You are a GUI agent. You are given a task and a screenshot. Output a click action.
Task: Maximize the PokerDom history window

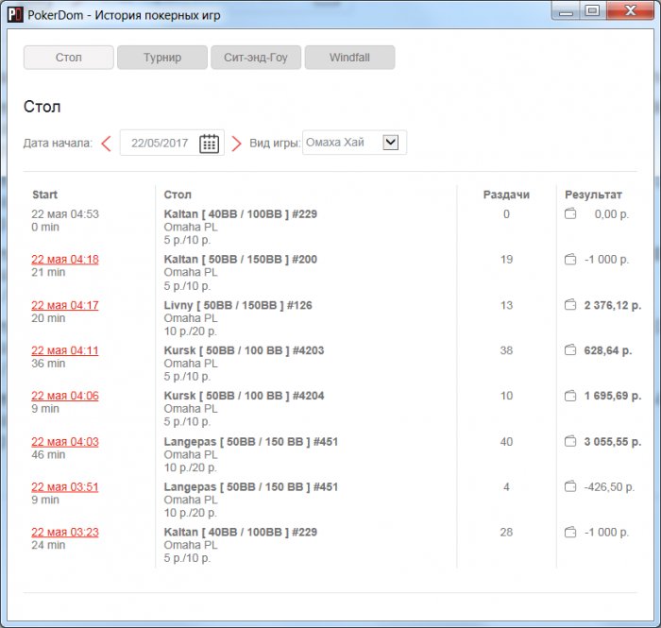(x=593, y=11)
